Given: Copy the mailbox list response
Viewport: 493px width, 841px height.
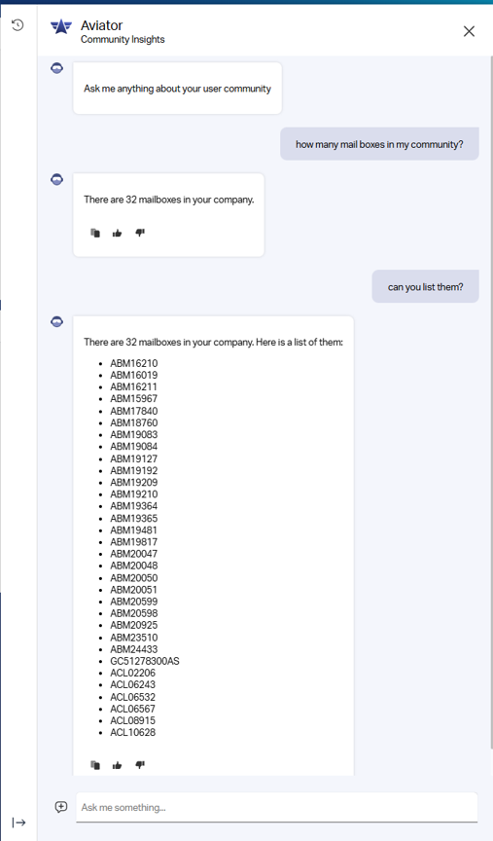Looking at the screenshot, I should [95, 765].
